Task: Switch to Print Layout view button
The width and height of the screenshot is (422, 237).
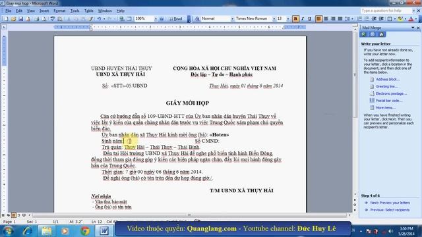Action: click(x=13, y=215)
